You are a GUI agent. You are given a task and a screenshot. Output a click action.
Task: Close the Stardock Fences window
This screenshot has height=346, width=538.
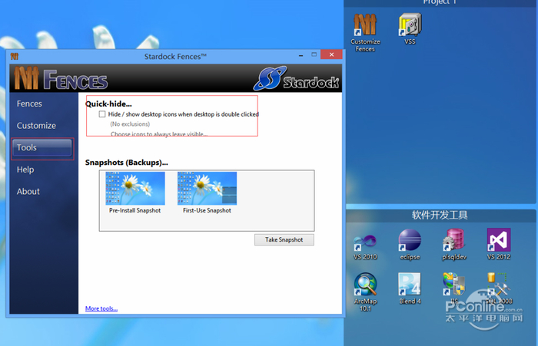tap(331, 54)
